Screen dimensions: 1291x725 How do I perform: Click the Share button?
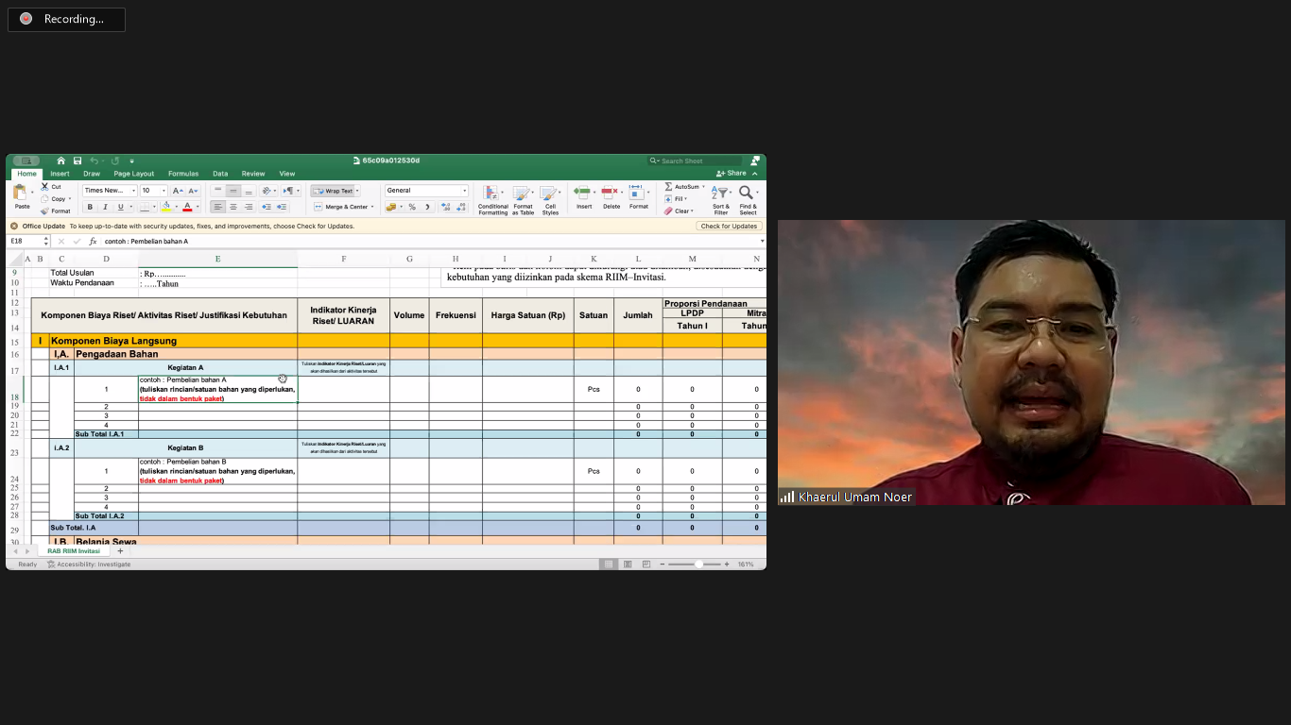point(732,174)
